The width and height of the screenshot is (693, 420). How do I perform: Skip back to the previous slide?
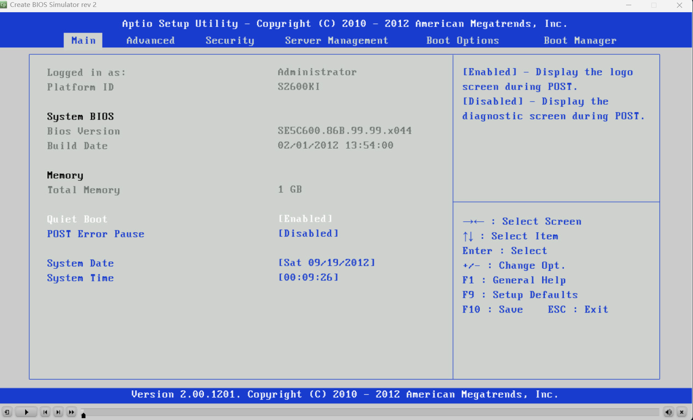pyautogui.click(x=45, y=412)
